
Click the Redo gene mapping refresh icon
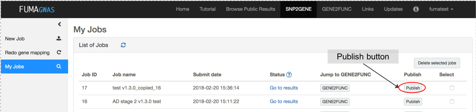(59, 52)
